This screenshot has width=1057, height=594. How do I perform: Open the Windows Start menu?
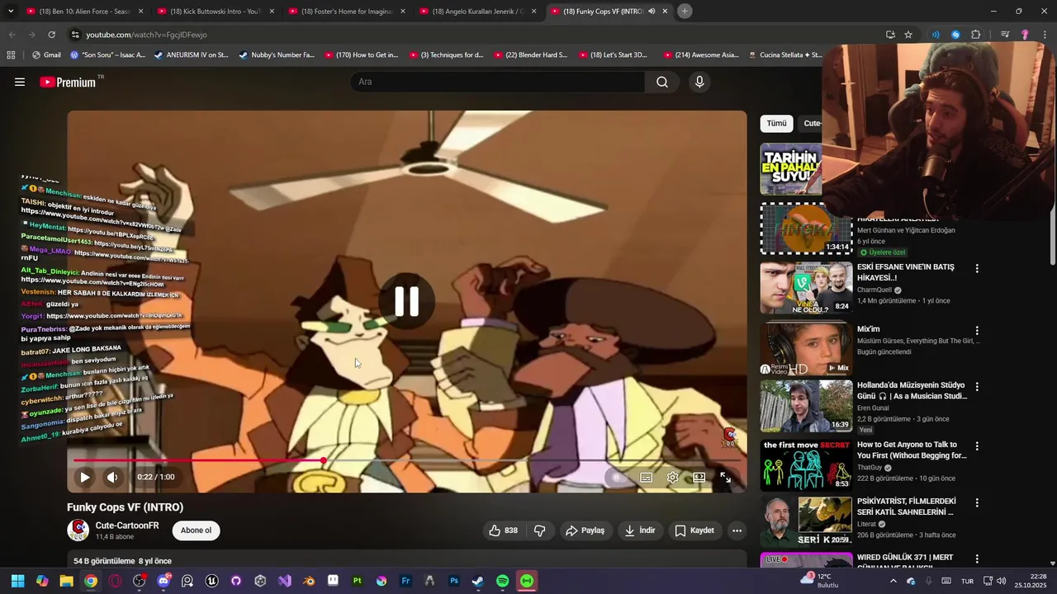[x=17, y=581]
